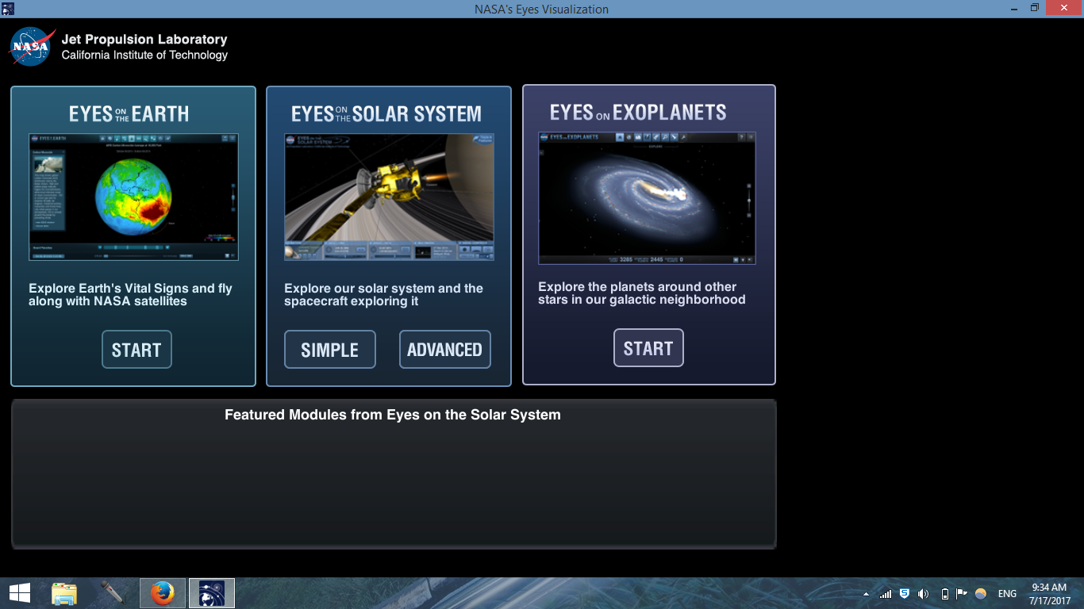Launch Eyes on Exoplanets with START
This screenshot has height=609, width=1084.
[x=648, y=347]
